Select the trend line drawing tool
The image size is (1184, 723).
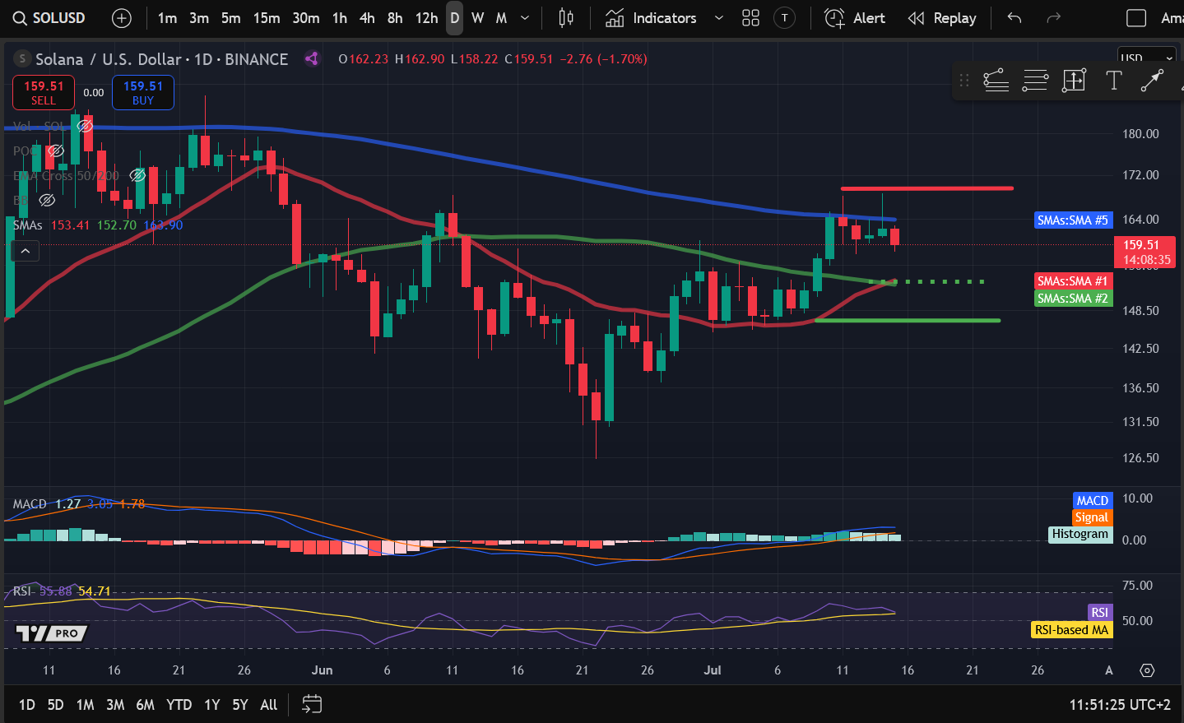click(x=1152, y=81)
